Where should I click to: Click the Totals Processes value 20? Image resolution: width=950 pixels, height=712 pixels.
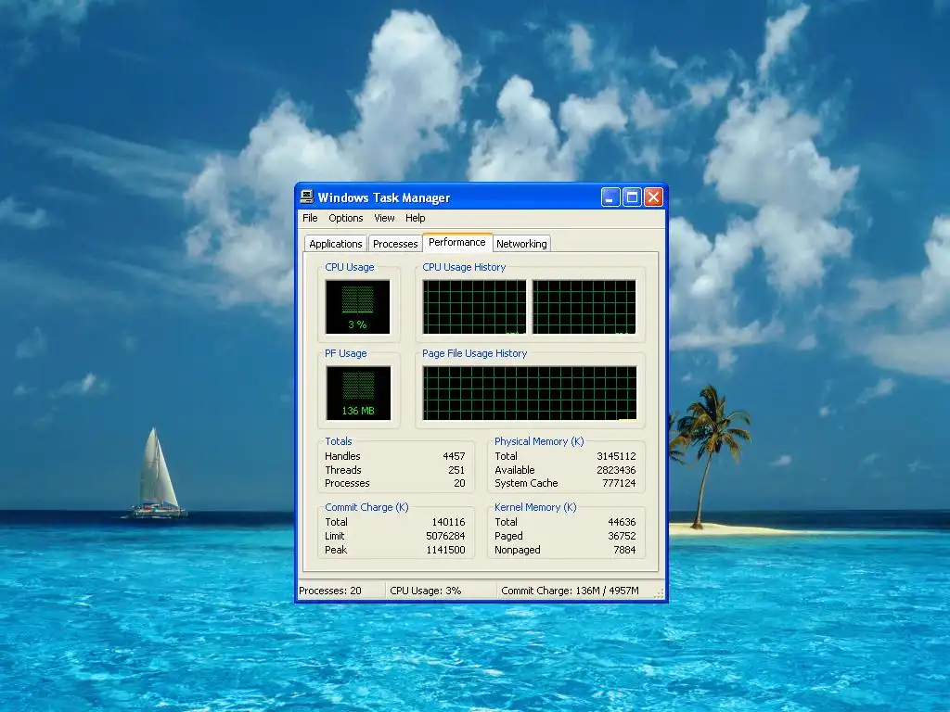[459, 483]
